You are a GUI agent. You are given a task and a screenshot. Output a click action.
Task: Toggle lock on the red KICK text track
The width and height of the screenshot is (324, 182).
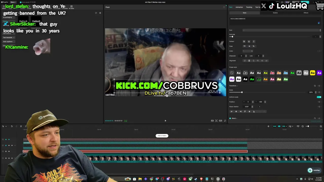(x=6, y=151)
